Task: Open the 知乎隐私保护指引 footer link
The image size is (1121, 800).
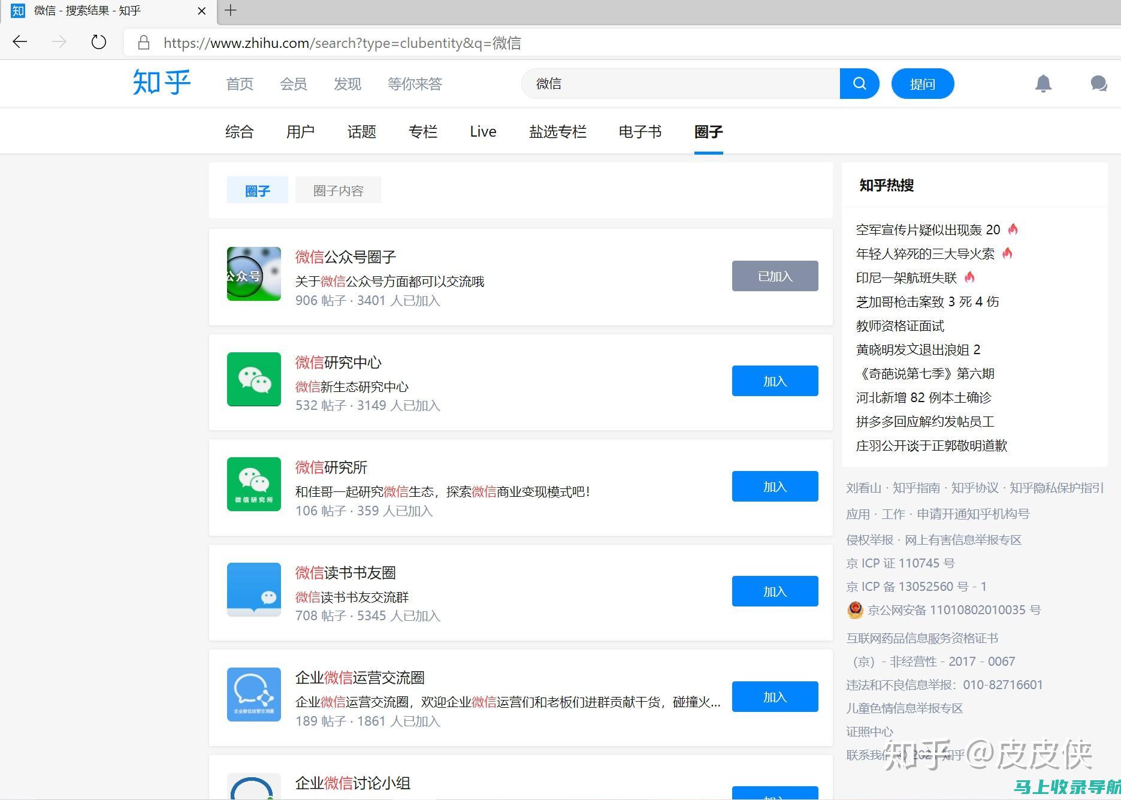Action: 1057,488
